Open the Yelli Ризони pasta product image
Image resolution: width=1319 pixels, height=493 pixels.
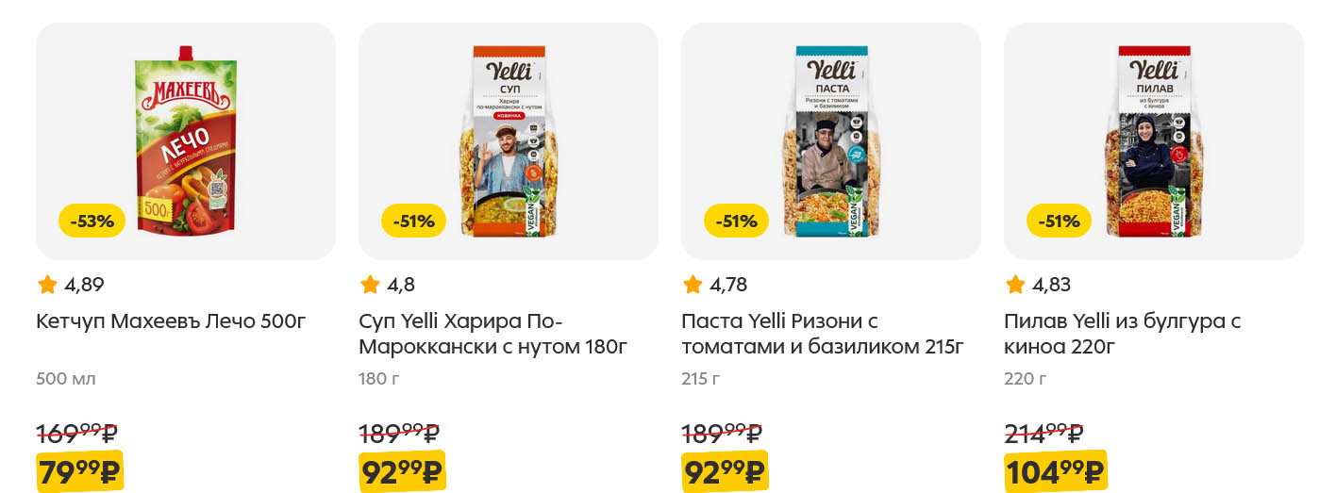pos(830,141)
